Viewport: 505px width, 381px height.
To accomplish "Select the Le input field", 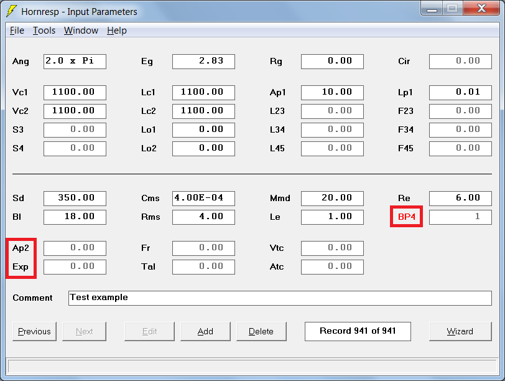I will tap(332, 217).
